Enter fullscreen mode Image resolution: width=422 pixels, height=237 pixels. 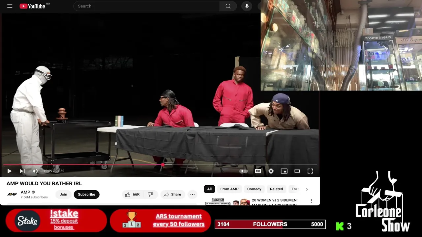pyautogui.click(x=310, y=171)
